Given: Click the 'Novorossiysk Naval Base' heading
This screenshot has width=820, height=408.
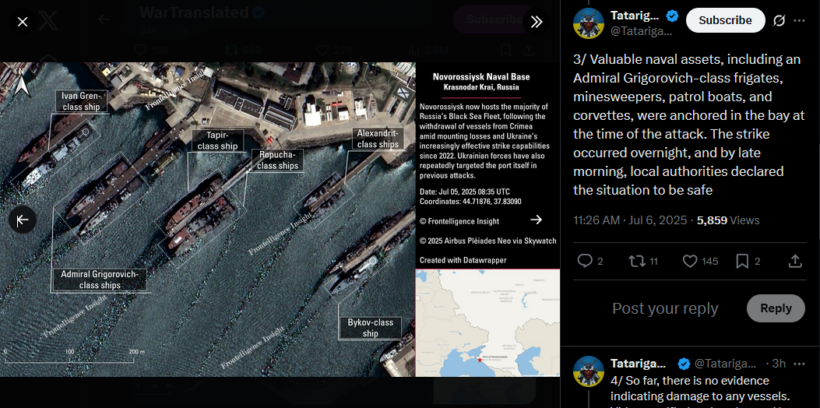Looking at the screenshot, I should (481, 77).
